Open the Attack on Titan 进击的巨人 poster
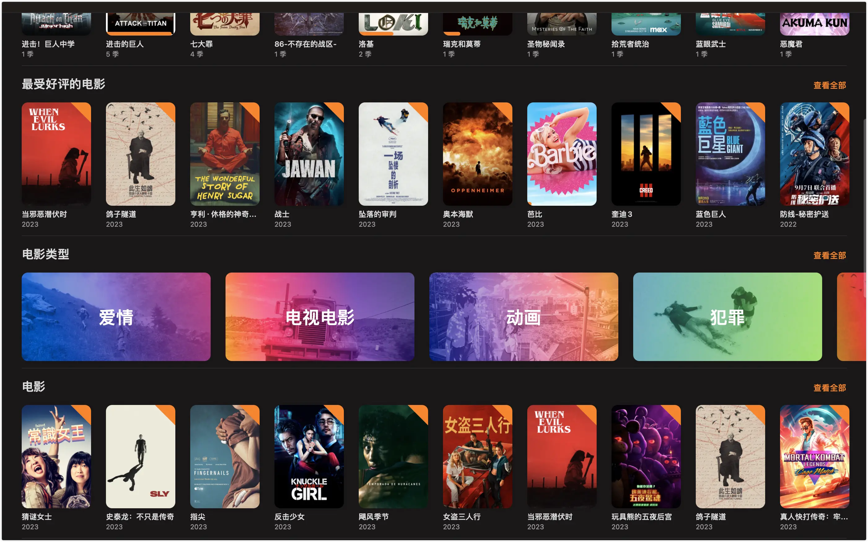 click(x=140, y=24)
